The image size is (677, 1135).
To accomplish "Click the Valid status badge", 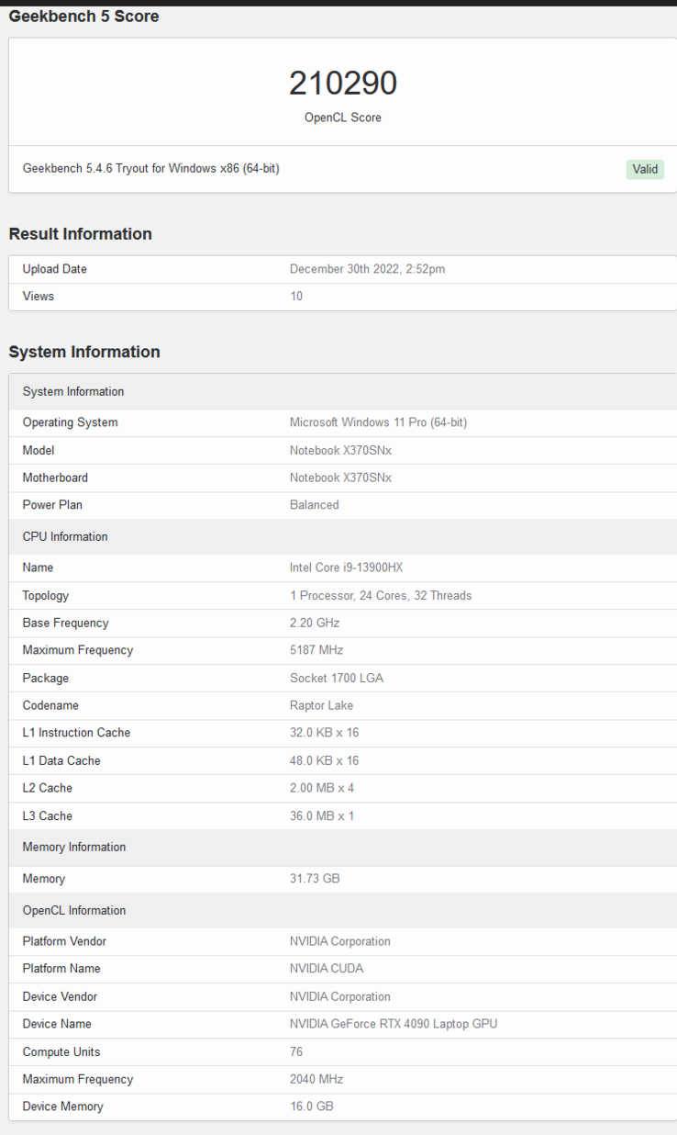I will [x=645, y=169].
